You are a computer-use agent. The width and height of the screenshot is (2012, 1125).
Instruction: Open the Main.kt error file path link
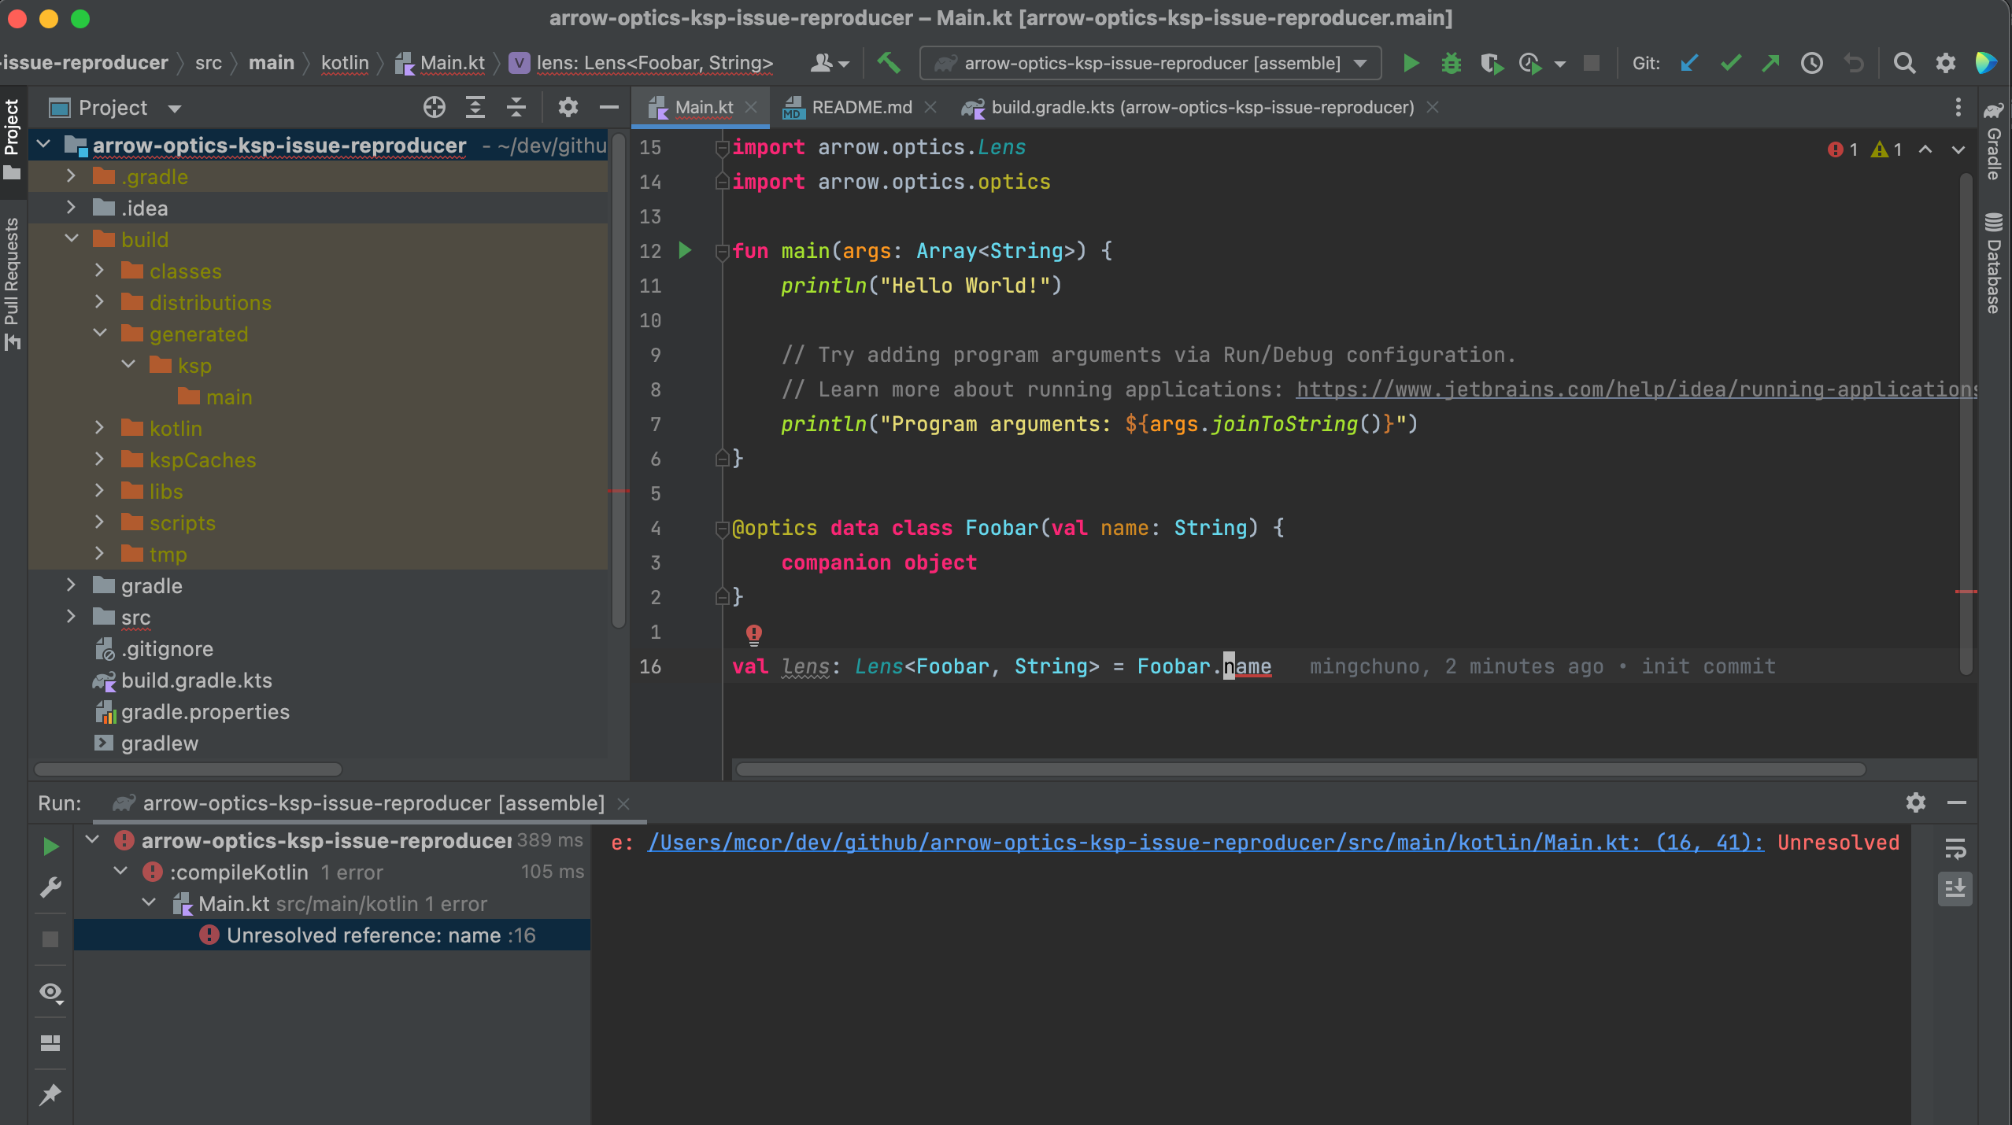[x=1204, y=843]
